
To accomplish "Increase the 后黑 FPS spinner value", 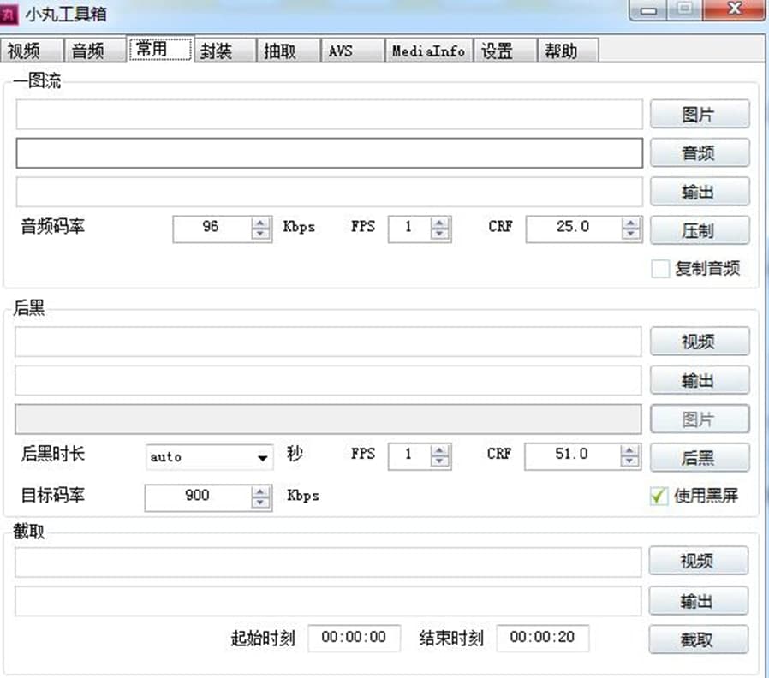I will tap(440, 450).
